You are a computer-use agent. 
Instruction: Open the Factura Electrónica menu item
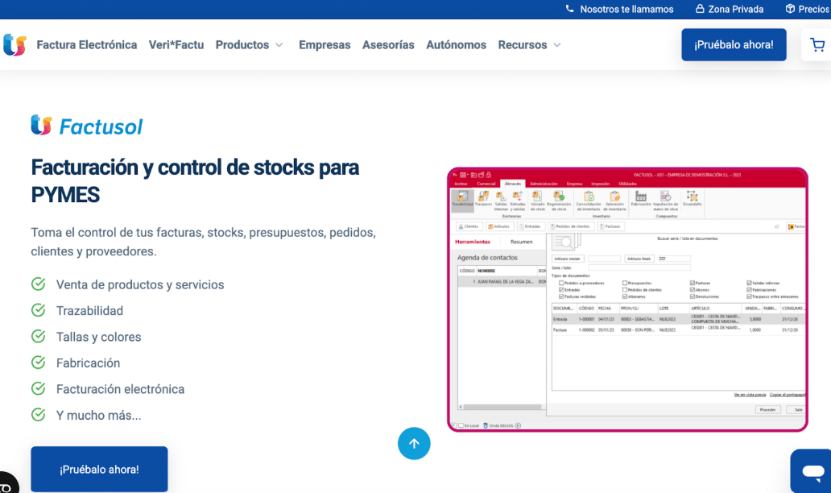pyautogui.click(x=87, y=45)
